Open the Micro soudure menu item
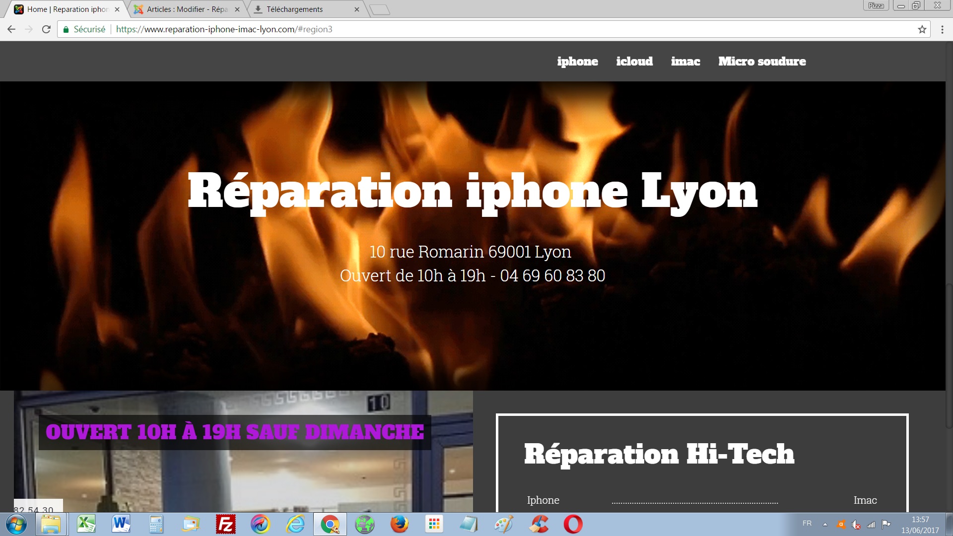953x536 pixels. point(762,61)
